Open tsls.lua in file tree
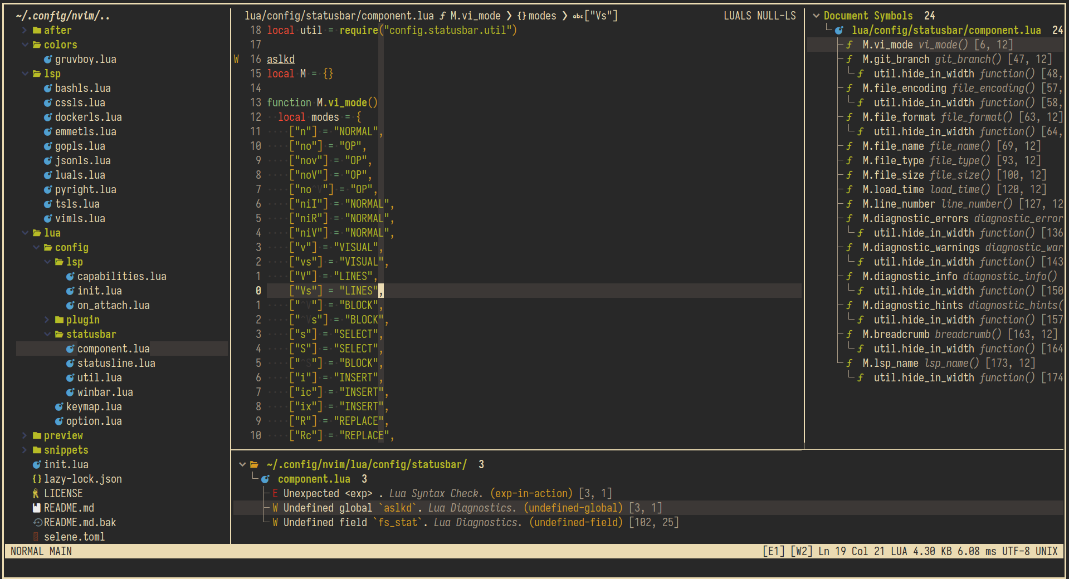This screenshot has height=579, width=1069. (77, 204)
